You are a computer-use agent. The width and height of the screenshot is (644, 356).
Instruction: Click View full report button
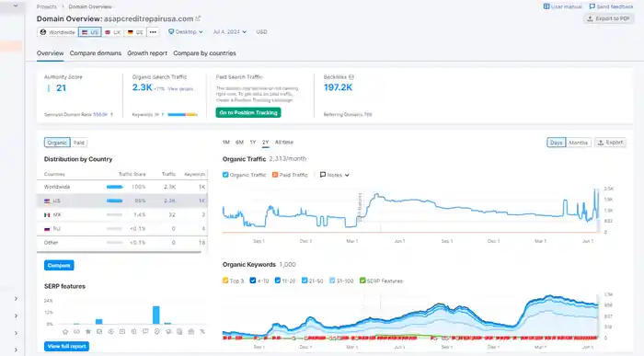[66, 346]
